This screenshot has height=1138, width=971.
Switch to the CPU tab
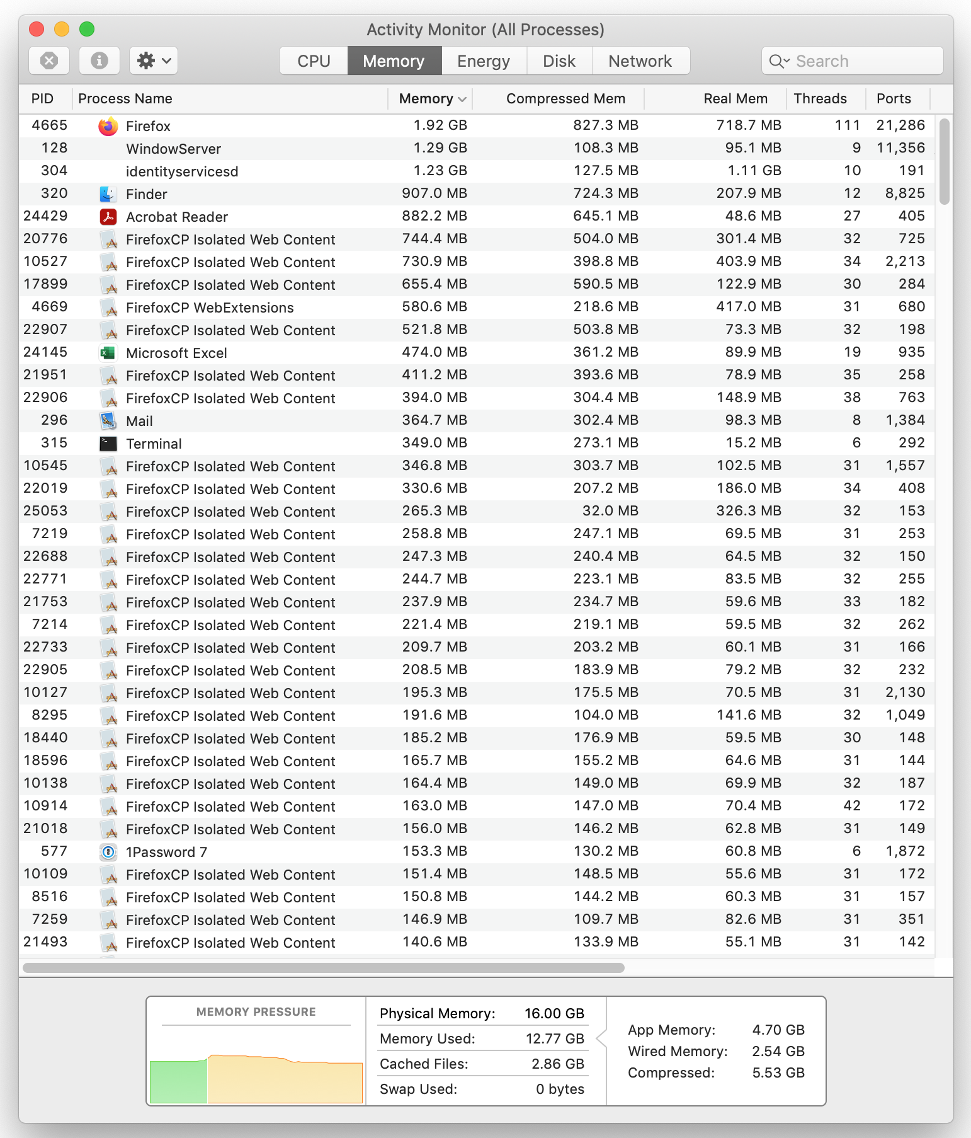[314, 61]
